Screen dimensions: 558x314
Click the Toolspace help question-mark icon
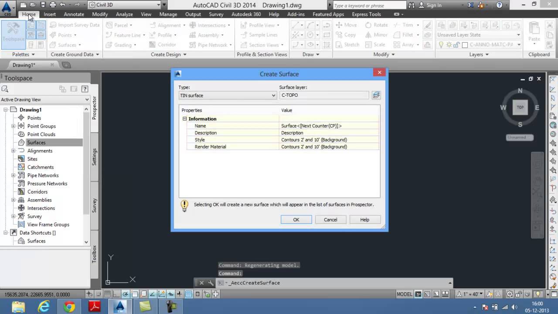pyautogui.click(x=85, y=89)
